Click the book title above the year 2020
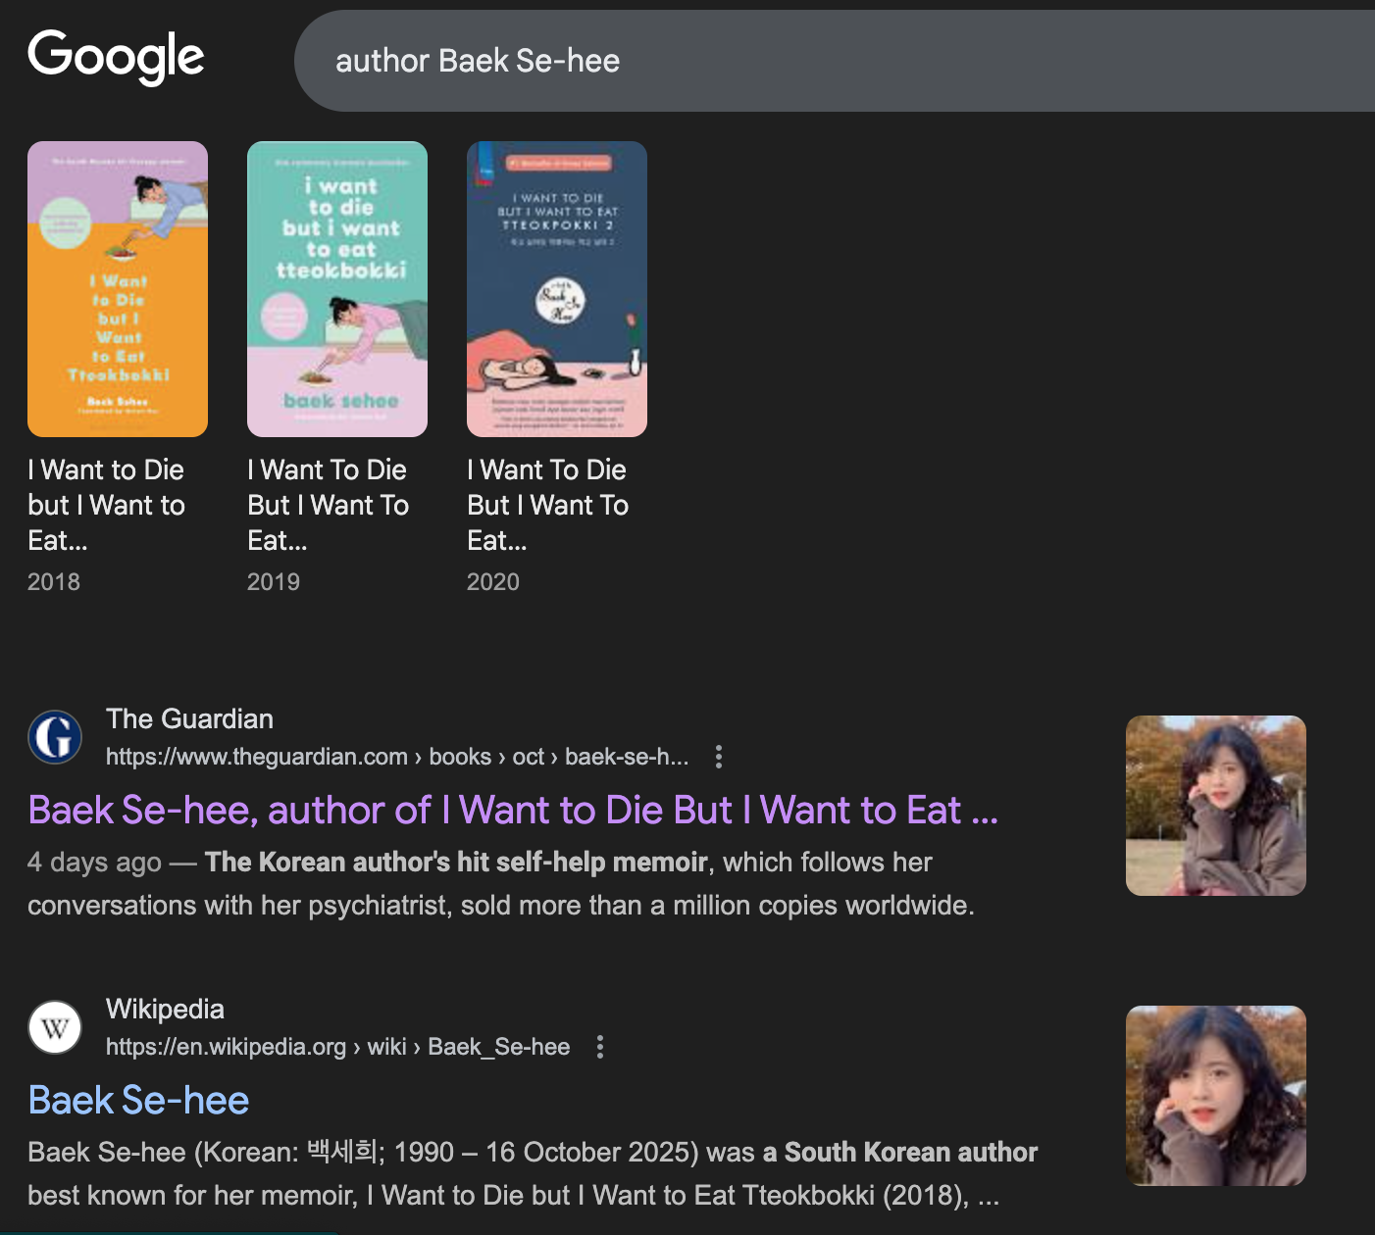The image size is (1375, 1235). [x=547, y=505]
